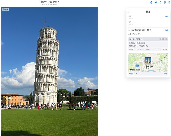The height and width of the screenshot is (136, 171).
Task: Click the Leaning Tower photo
Action: tap(50, 71)
